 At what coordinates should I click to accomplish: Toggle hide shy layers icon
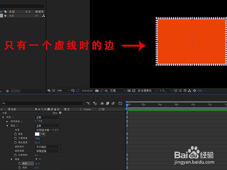102,103
